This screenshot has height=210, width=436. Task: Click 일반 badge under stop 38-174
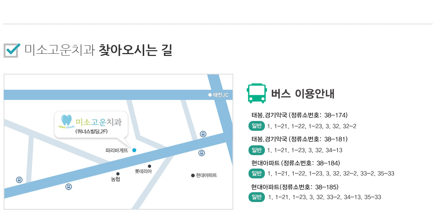click(x=257, y=126)
